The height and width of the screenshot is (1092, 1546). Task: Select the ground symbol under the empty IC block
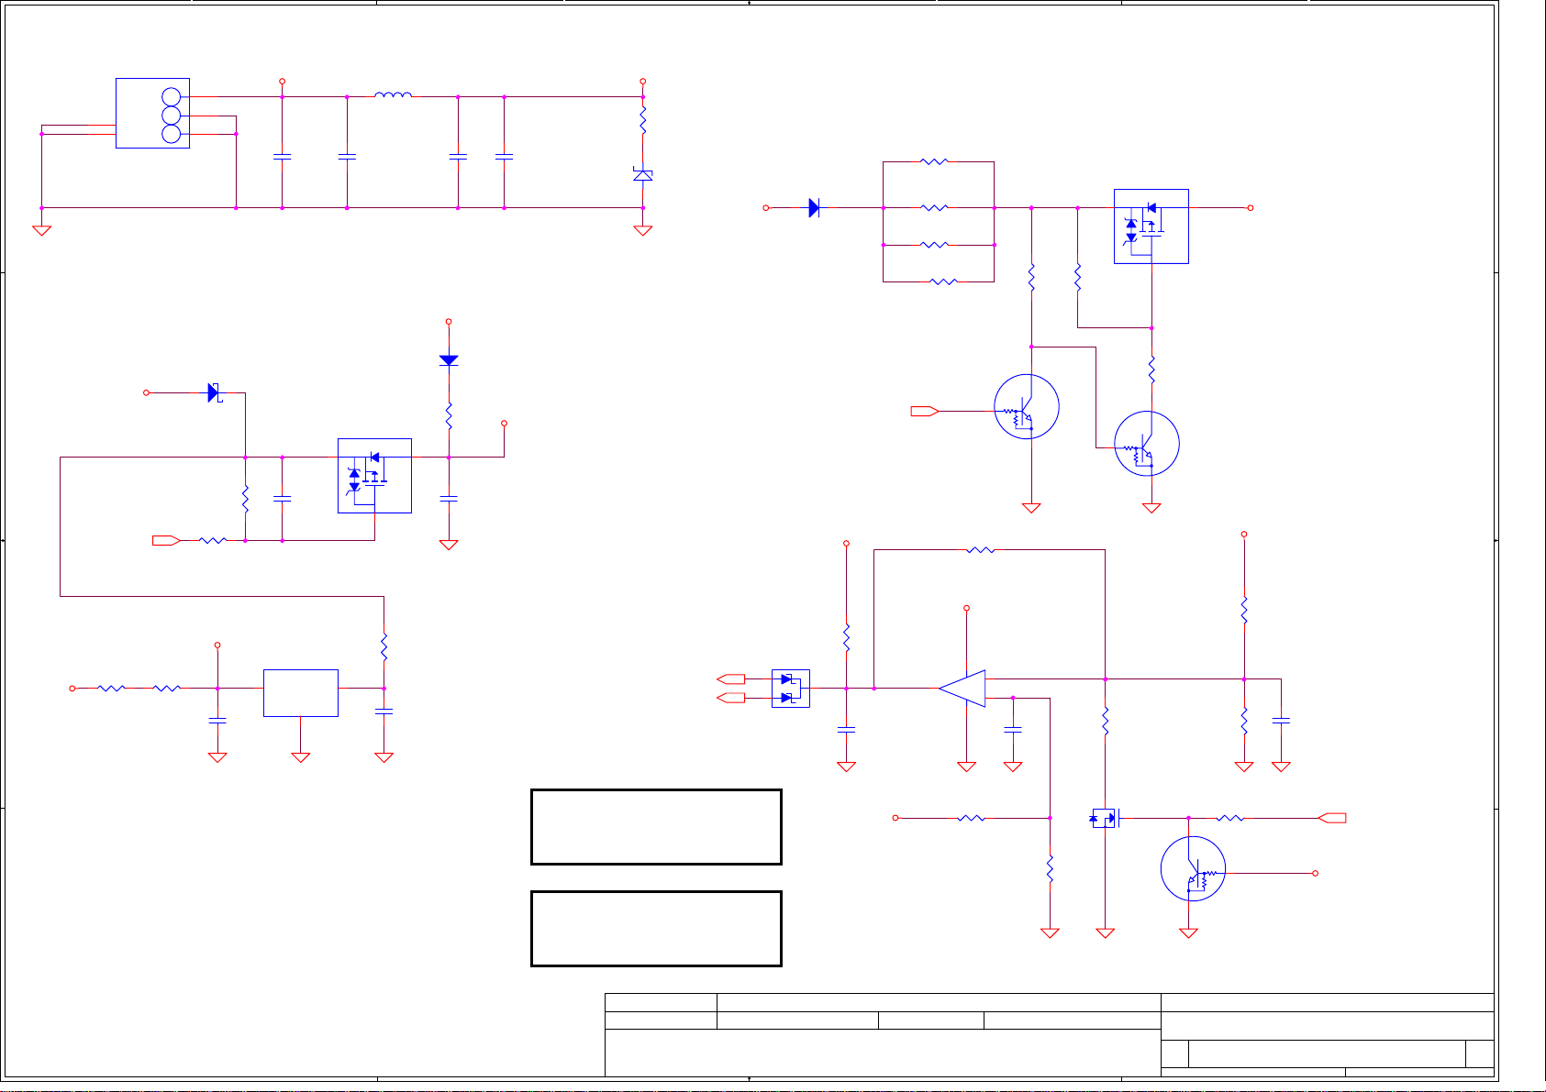(x=301, y=757)
